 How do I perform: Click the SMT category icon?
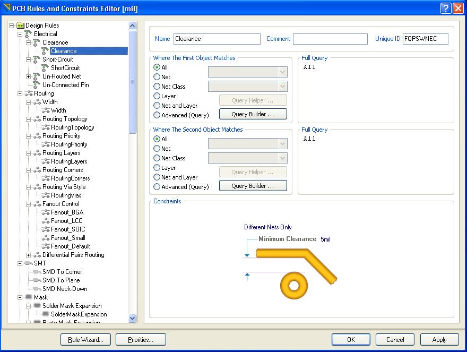click(29, 263)
